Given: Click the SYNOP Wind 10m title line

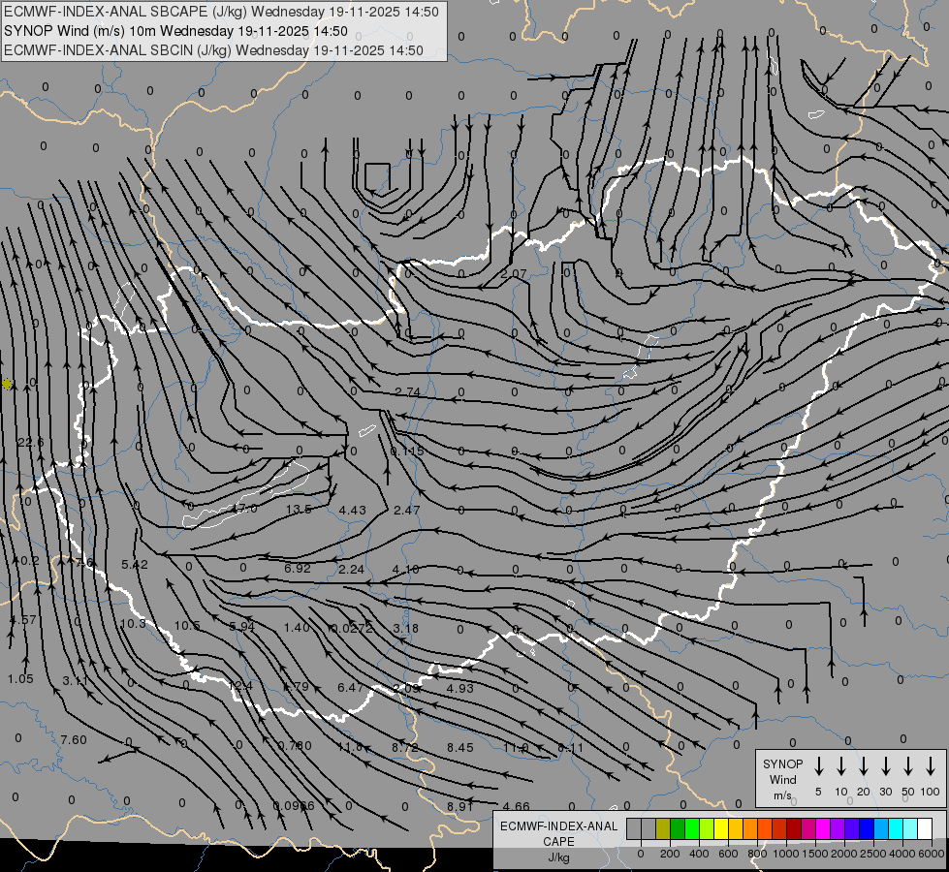Looking at the screenshot, I should (175, 31).
